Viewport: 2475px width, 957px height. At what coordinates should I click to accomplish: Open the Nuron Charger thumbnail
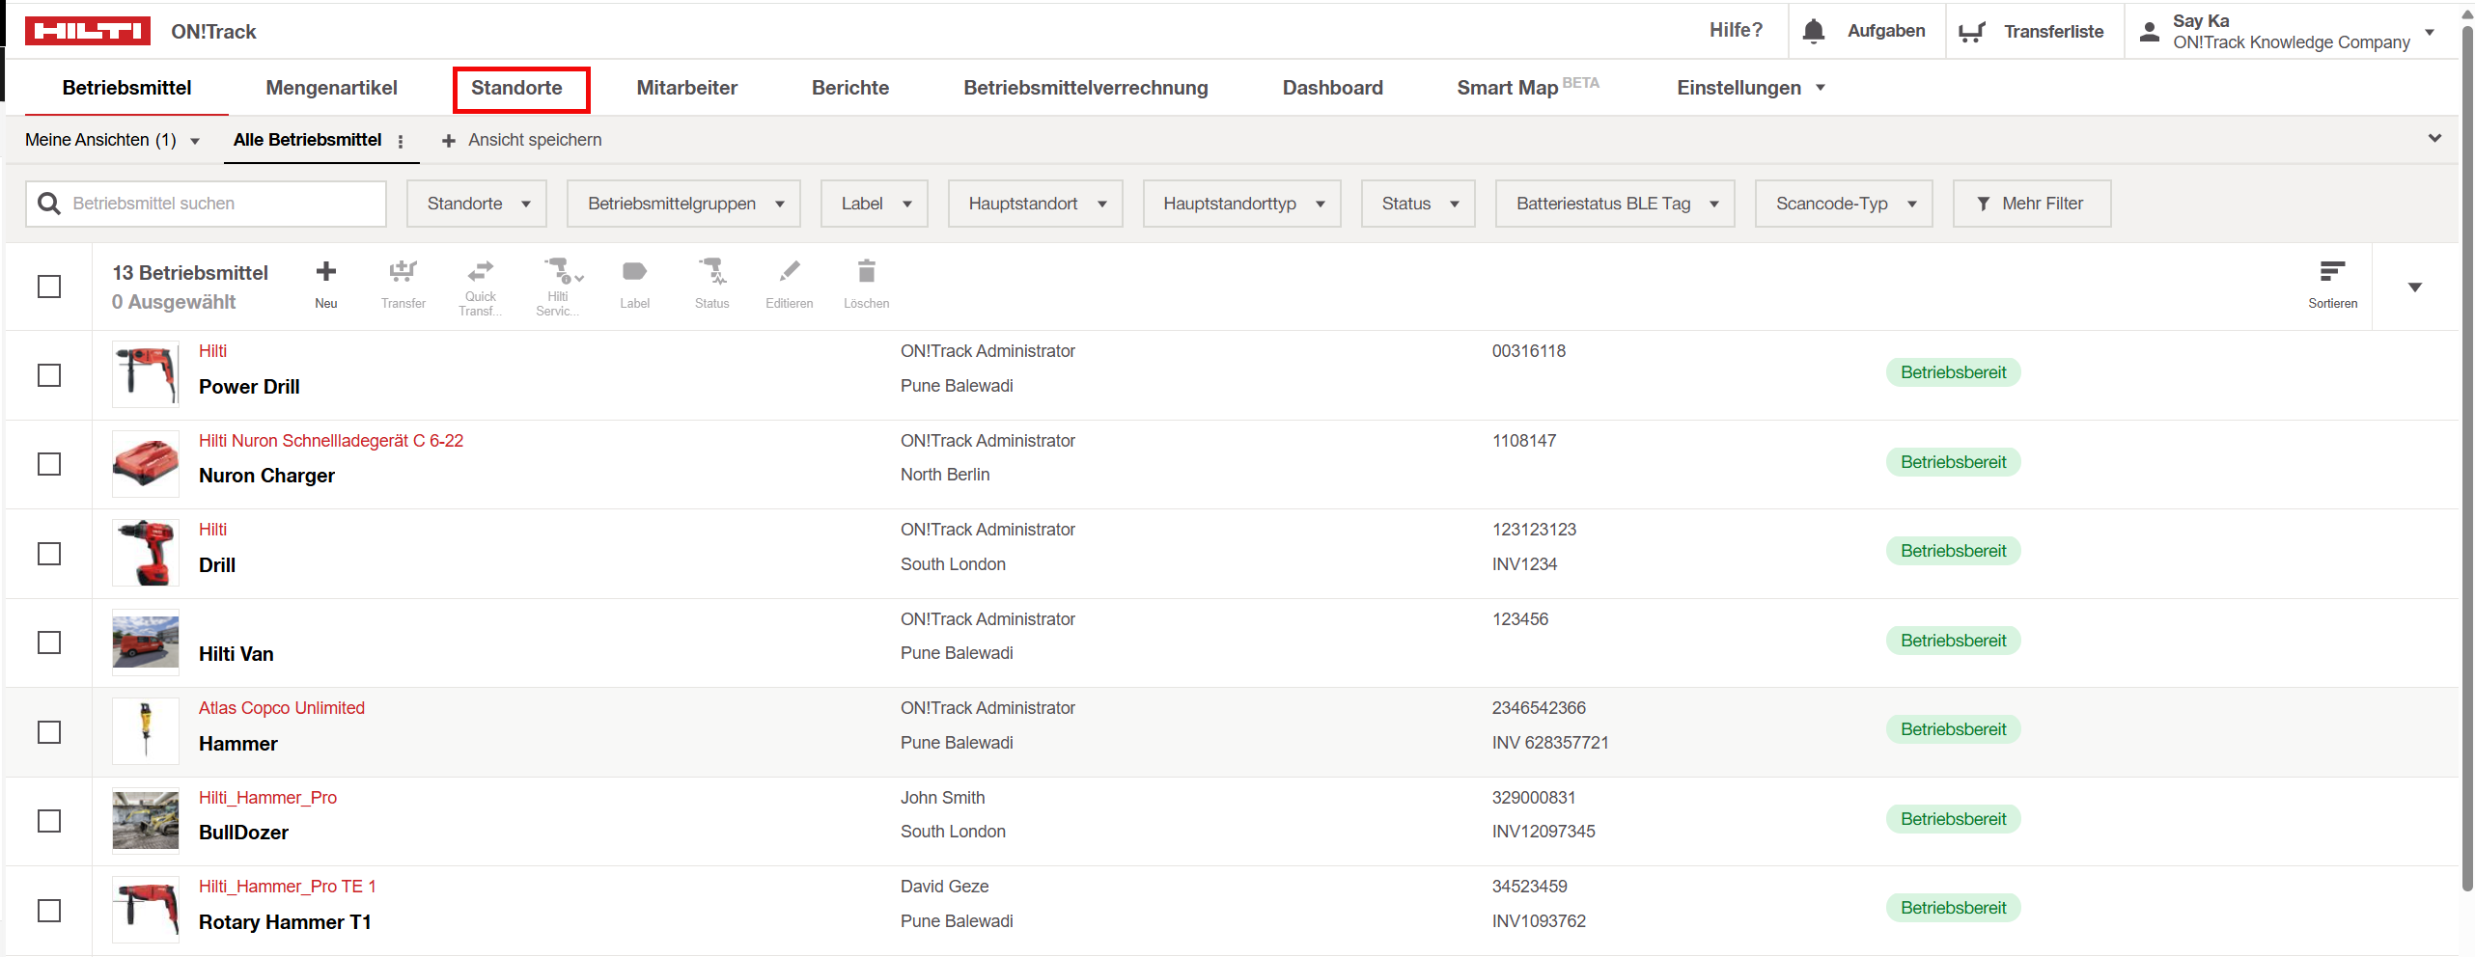tap(146, 463)
